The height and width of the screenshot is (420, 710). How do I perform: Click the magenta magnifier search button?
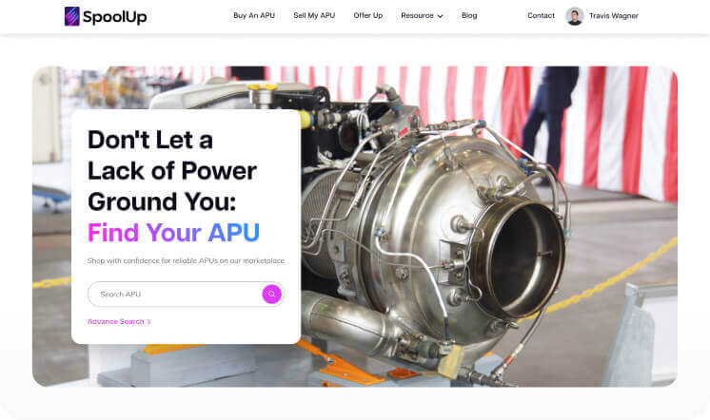click(x=271, y=294)
